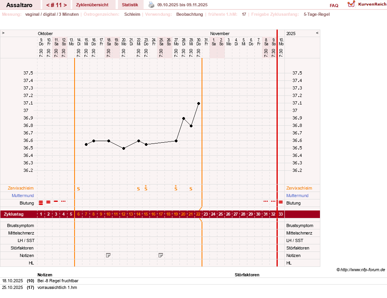The image size is (387, 298).
Task: Select temperature point at 36.5 on 20 October
Action: [x=123, y=148]
